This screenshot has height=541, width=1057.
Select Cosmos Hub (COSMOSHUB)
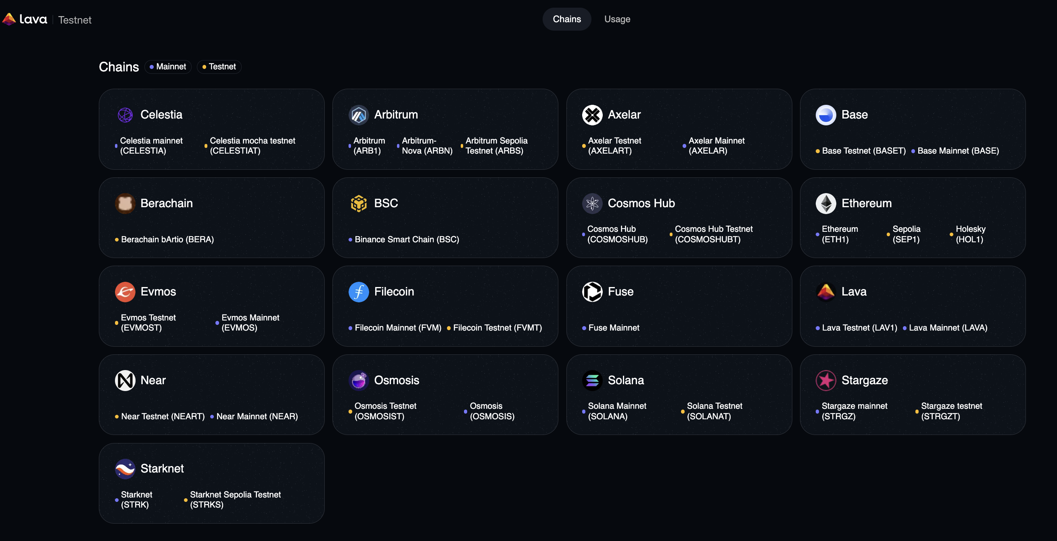click(615, 234)
